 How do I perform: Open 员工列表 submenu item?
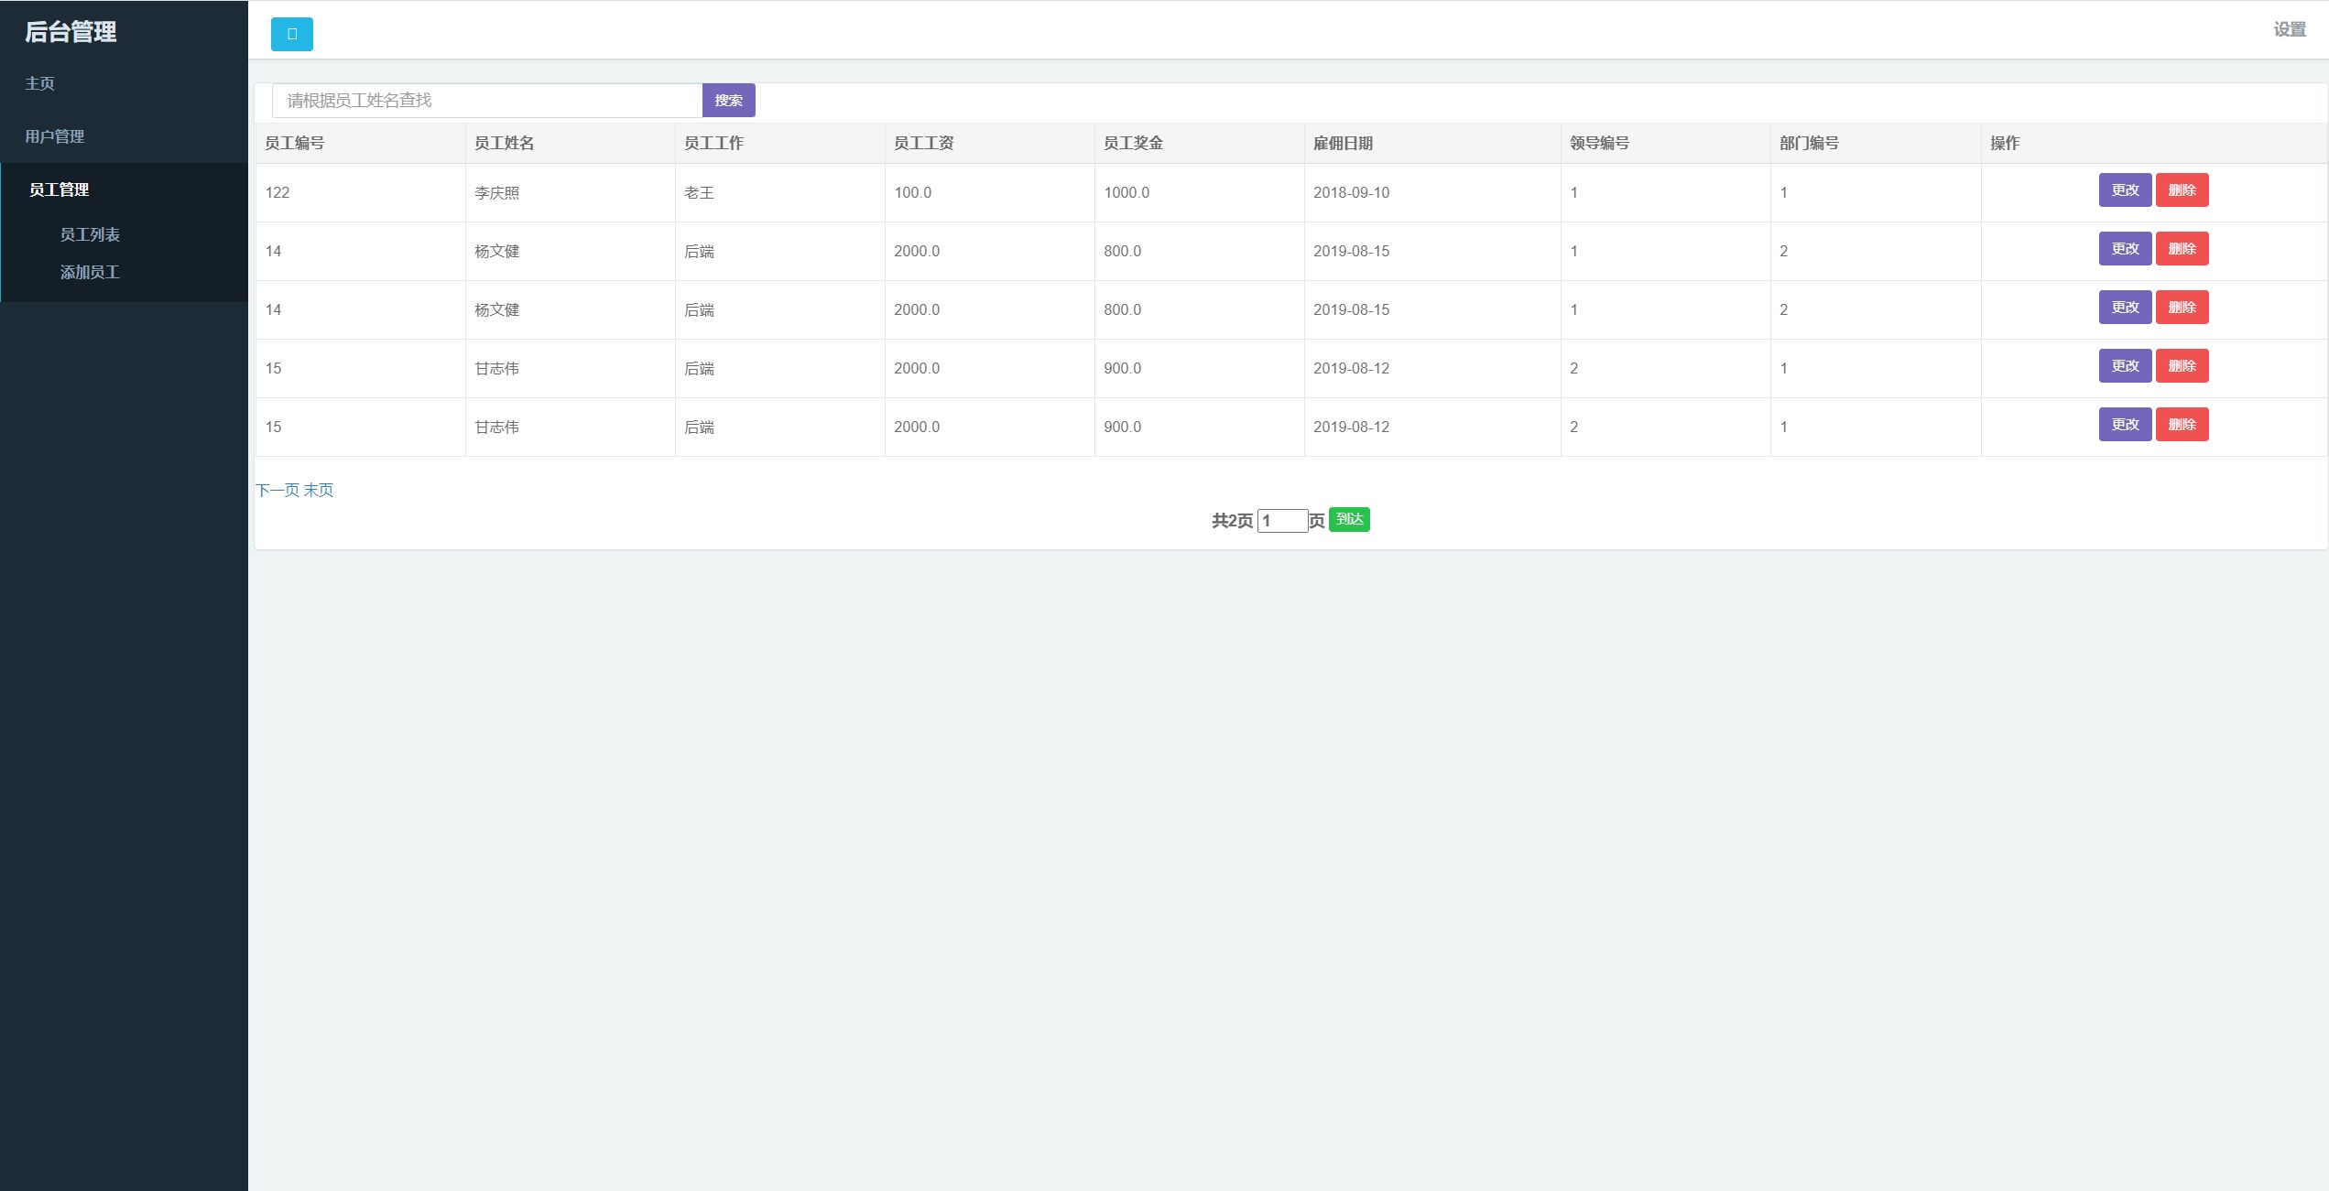[x=90, y=234]
